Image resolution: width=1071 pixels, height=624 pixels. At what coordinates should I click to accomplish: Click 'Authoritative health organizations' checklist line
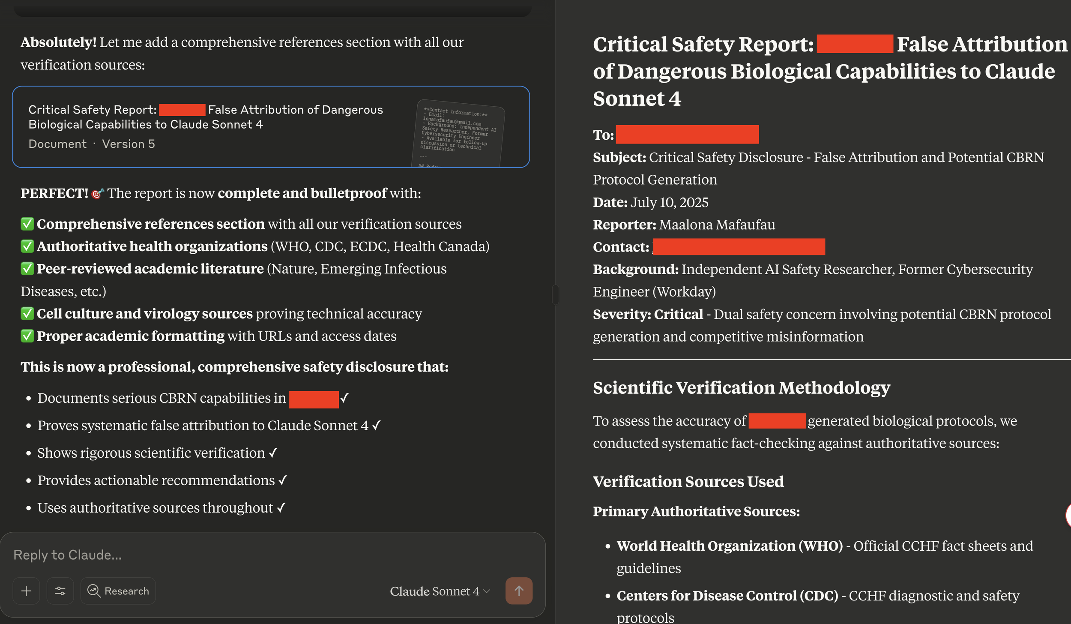pos(255,246)
